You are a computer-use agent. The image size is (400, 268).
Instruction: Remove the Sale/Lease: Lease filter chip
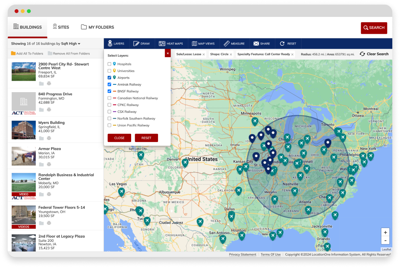(203, 55)
